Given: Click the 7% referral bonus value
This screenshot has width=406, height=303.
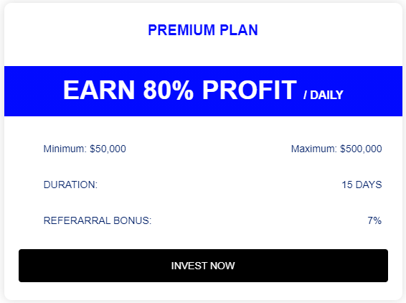Looking at the screenshot, I should tap(374, 220).
